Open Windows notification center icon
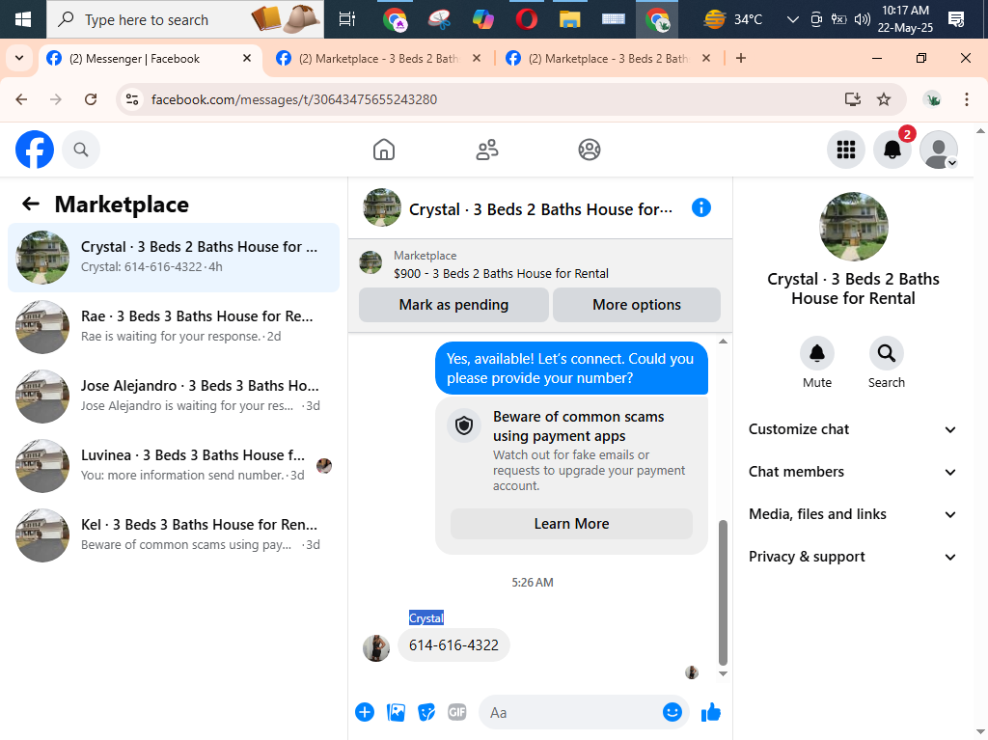The height and width of the screenshot is (740, 988). click(x=956, y=19)
